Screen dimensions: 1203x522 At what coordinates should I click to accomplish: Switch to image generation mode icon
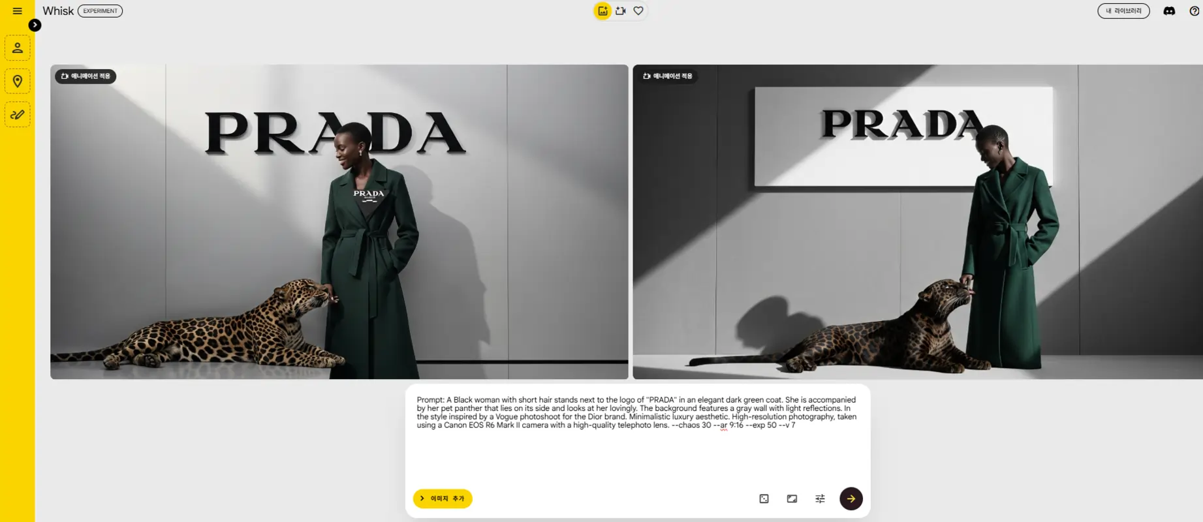[602, 11]
